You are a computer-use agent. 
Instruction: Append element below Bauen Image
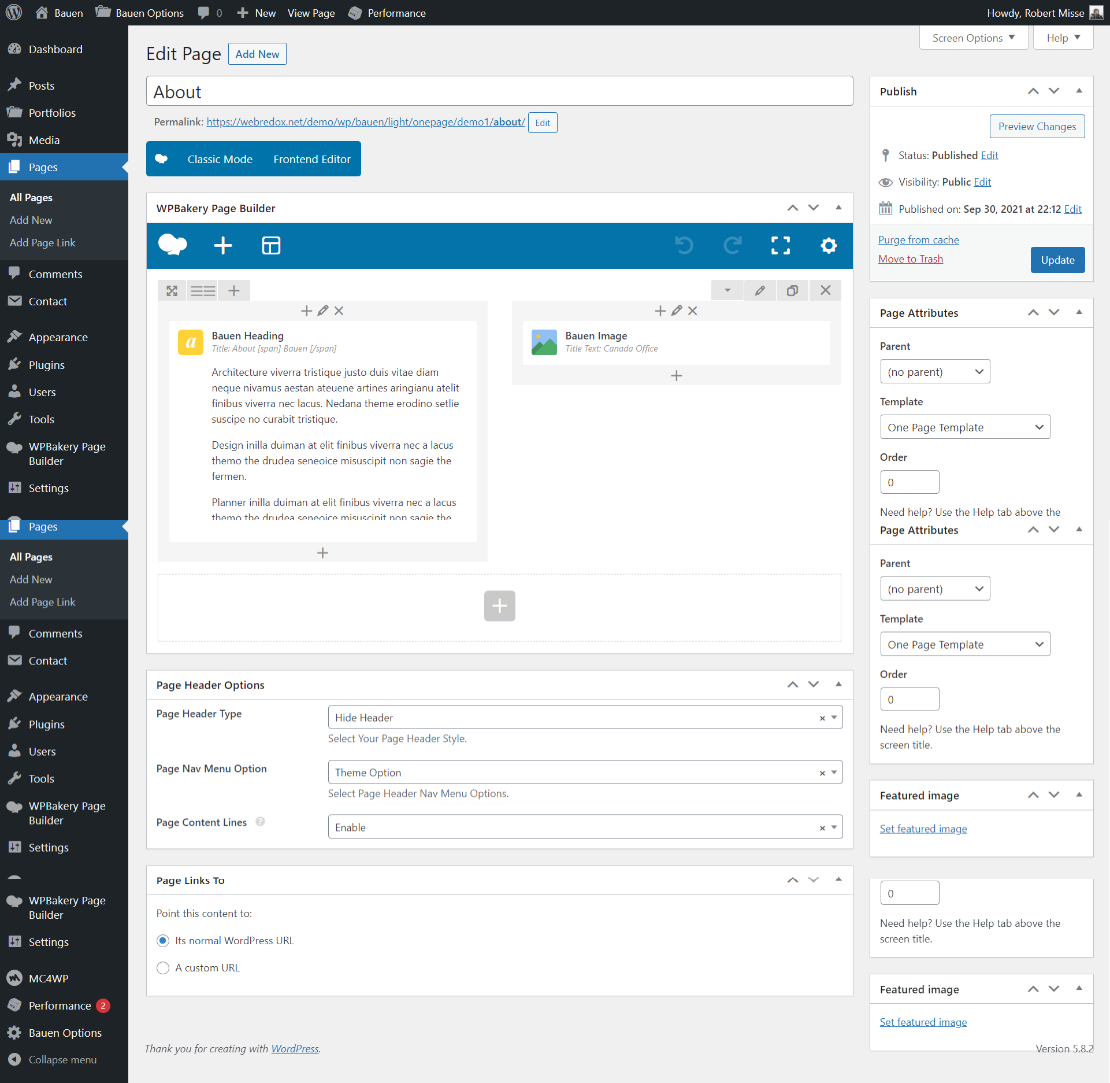coord(677,376)
